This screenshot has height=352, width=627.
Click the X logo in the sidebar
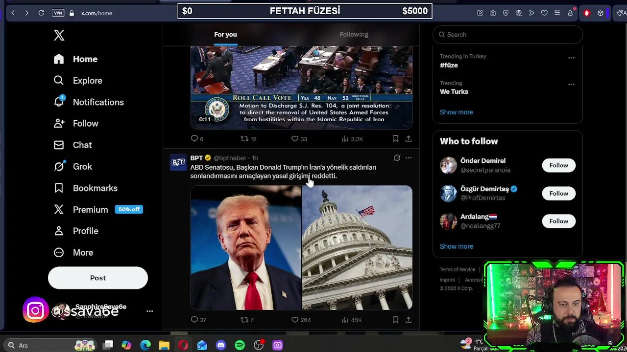[59, 35]
